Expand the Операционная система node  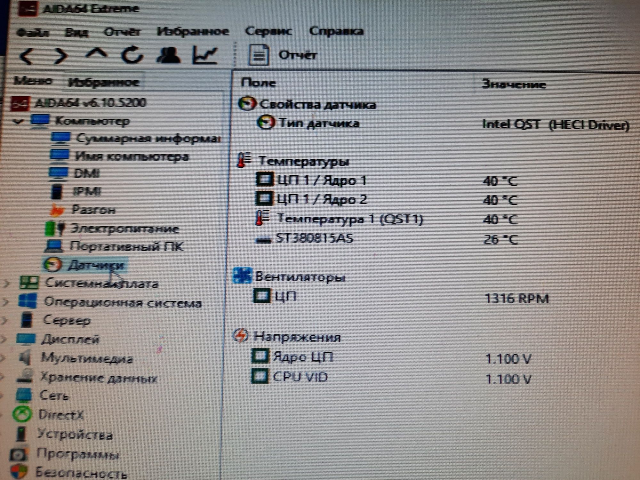coord(5,302)
